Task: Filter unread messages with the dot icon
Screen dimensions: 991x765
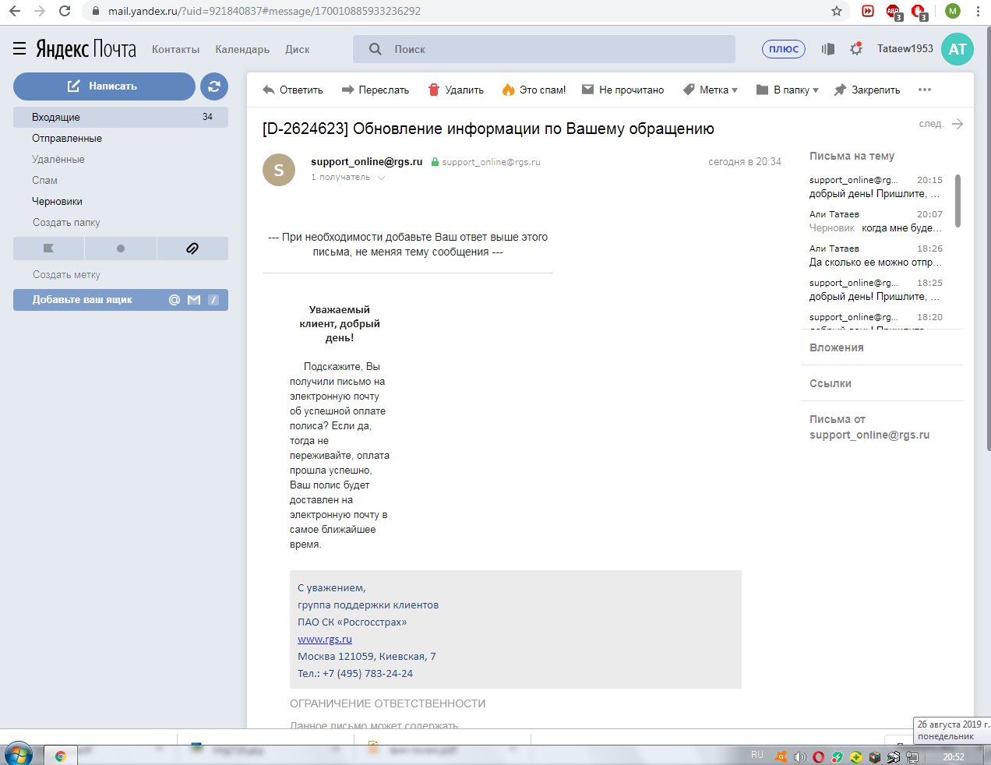Action: [120, 249]
